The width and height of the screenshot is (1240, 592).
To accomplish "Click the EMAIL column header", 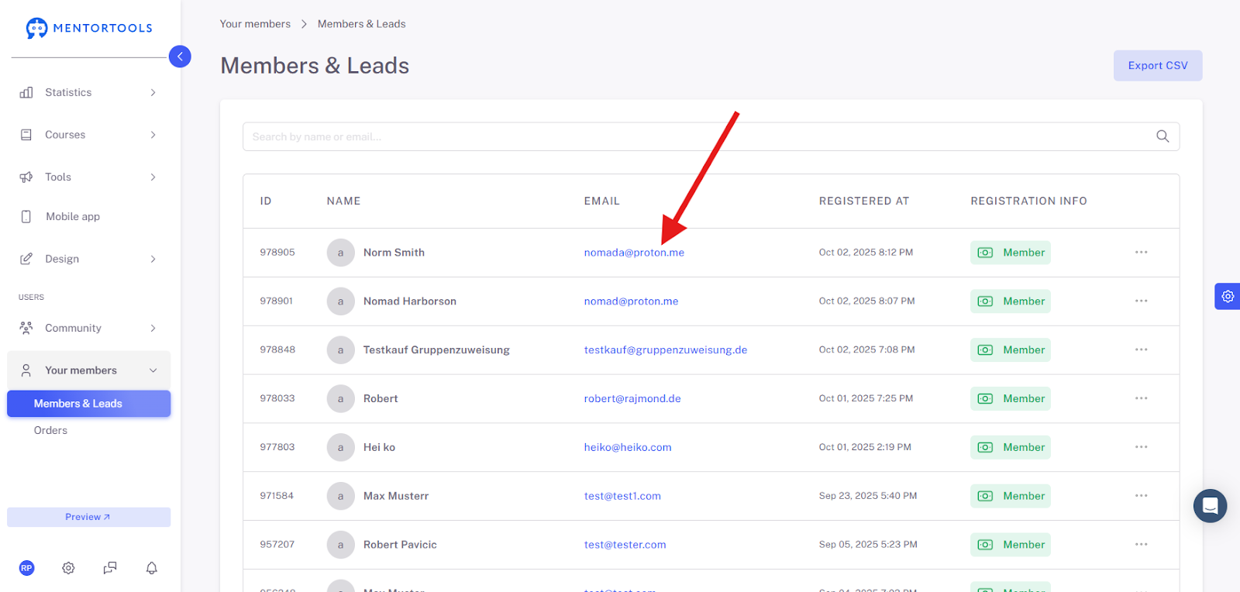I will 602,201.
